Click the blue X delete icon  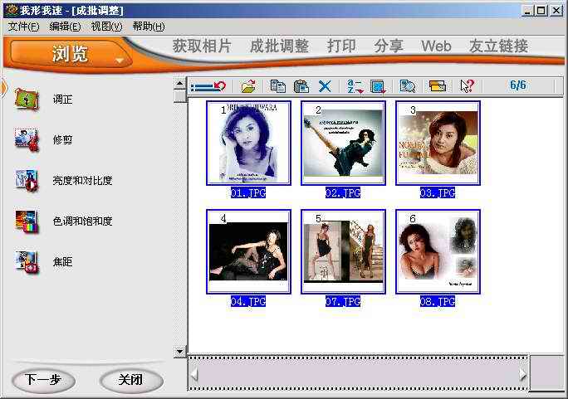point(325,86)
